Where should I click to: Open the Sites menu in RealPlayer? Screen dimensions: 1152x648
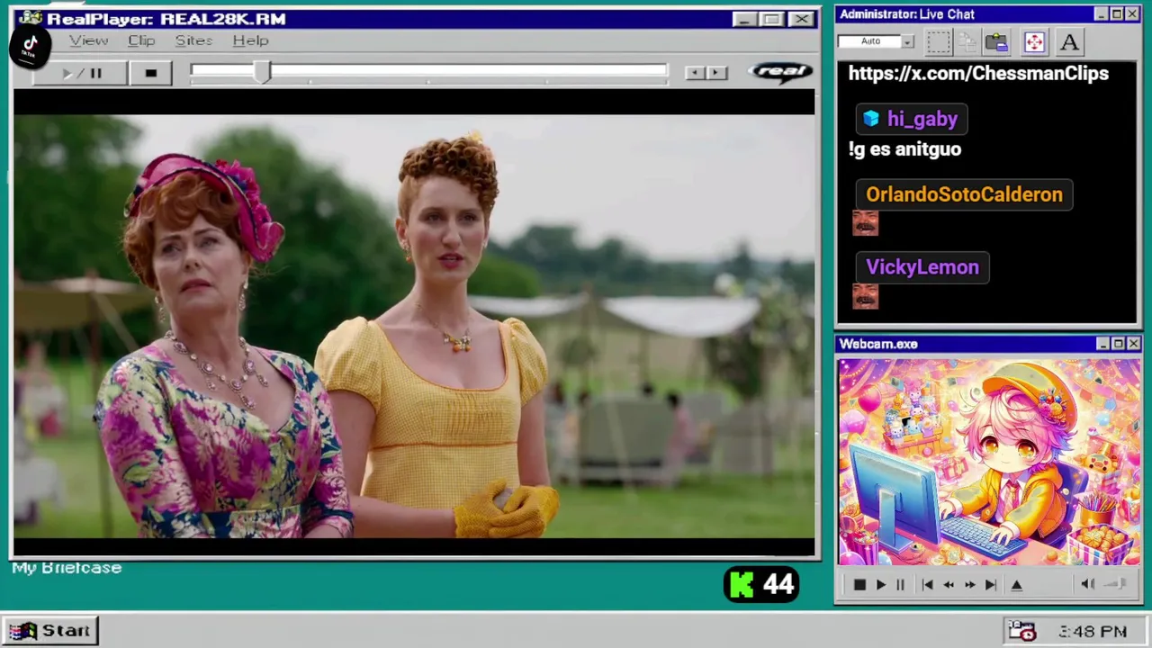tap(193, 40)
